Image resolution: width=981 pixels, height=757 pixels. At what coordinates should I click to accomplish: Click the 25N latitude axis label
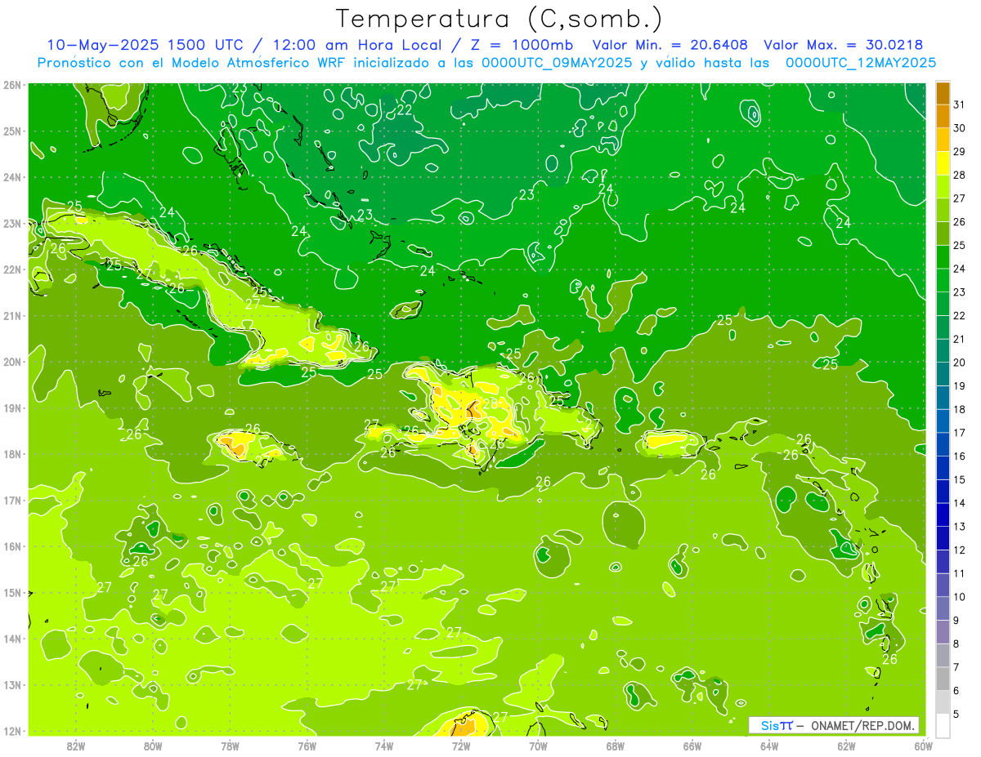pos(13,131)
